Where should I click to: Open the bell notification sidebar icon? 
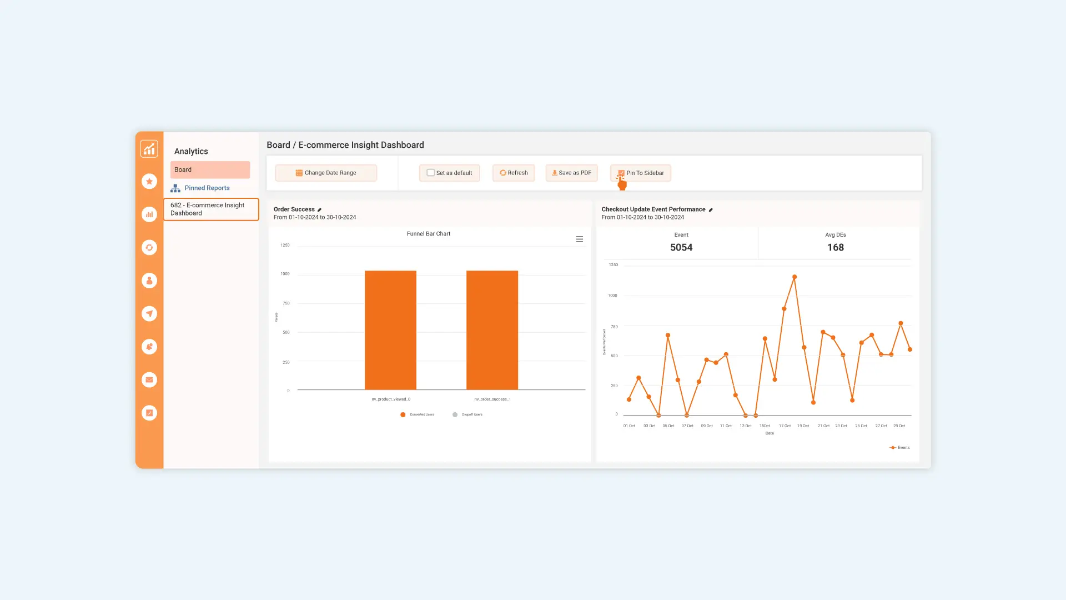(x=149, y=347)
